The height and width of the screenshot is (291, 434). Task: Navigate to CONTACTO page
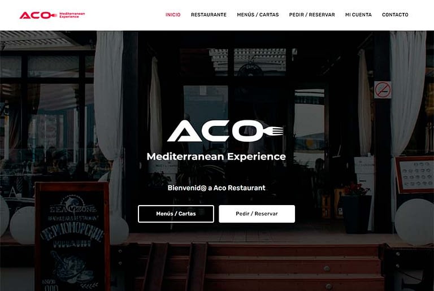coord(395,15)
